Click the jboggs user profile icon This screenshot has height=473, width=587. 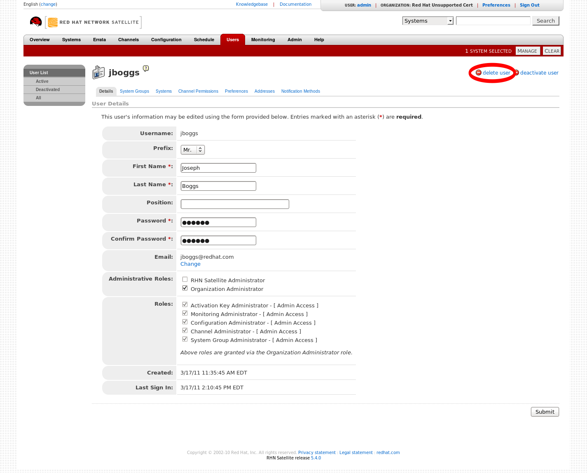click(x=98, y=72)
